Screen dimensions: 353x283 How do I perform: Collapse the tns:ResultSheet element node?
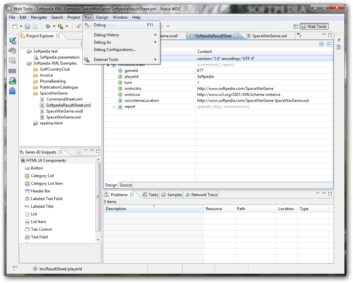[108, 65]
